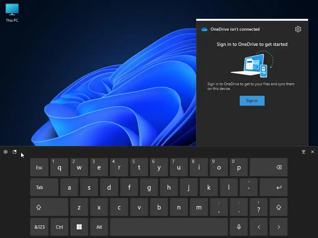Open OneDrive settings gear icon
This screenshot has width=318, height=238.
pos(298,29)
